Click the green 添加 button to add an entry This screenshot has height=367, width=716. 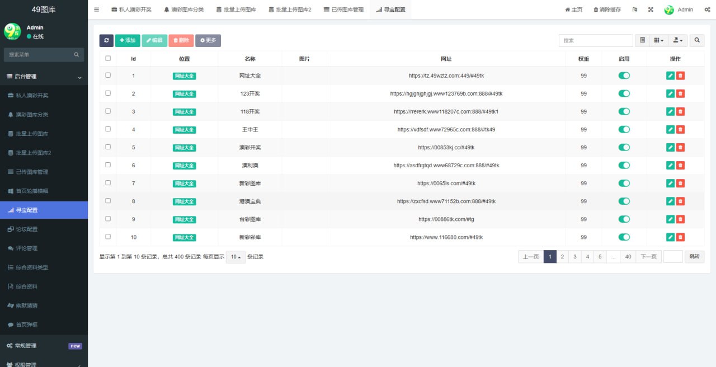[127, 40]
